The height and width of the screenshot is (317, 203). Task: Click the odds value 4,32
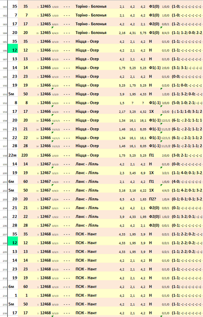click(x=143, y=111)
